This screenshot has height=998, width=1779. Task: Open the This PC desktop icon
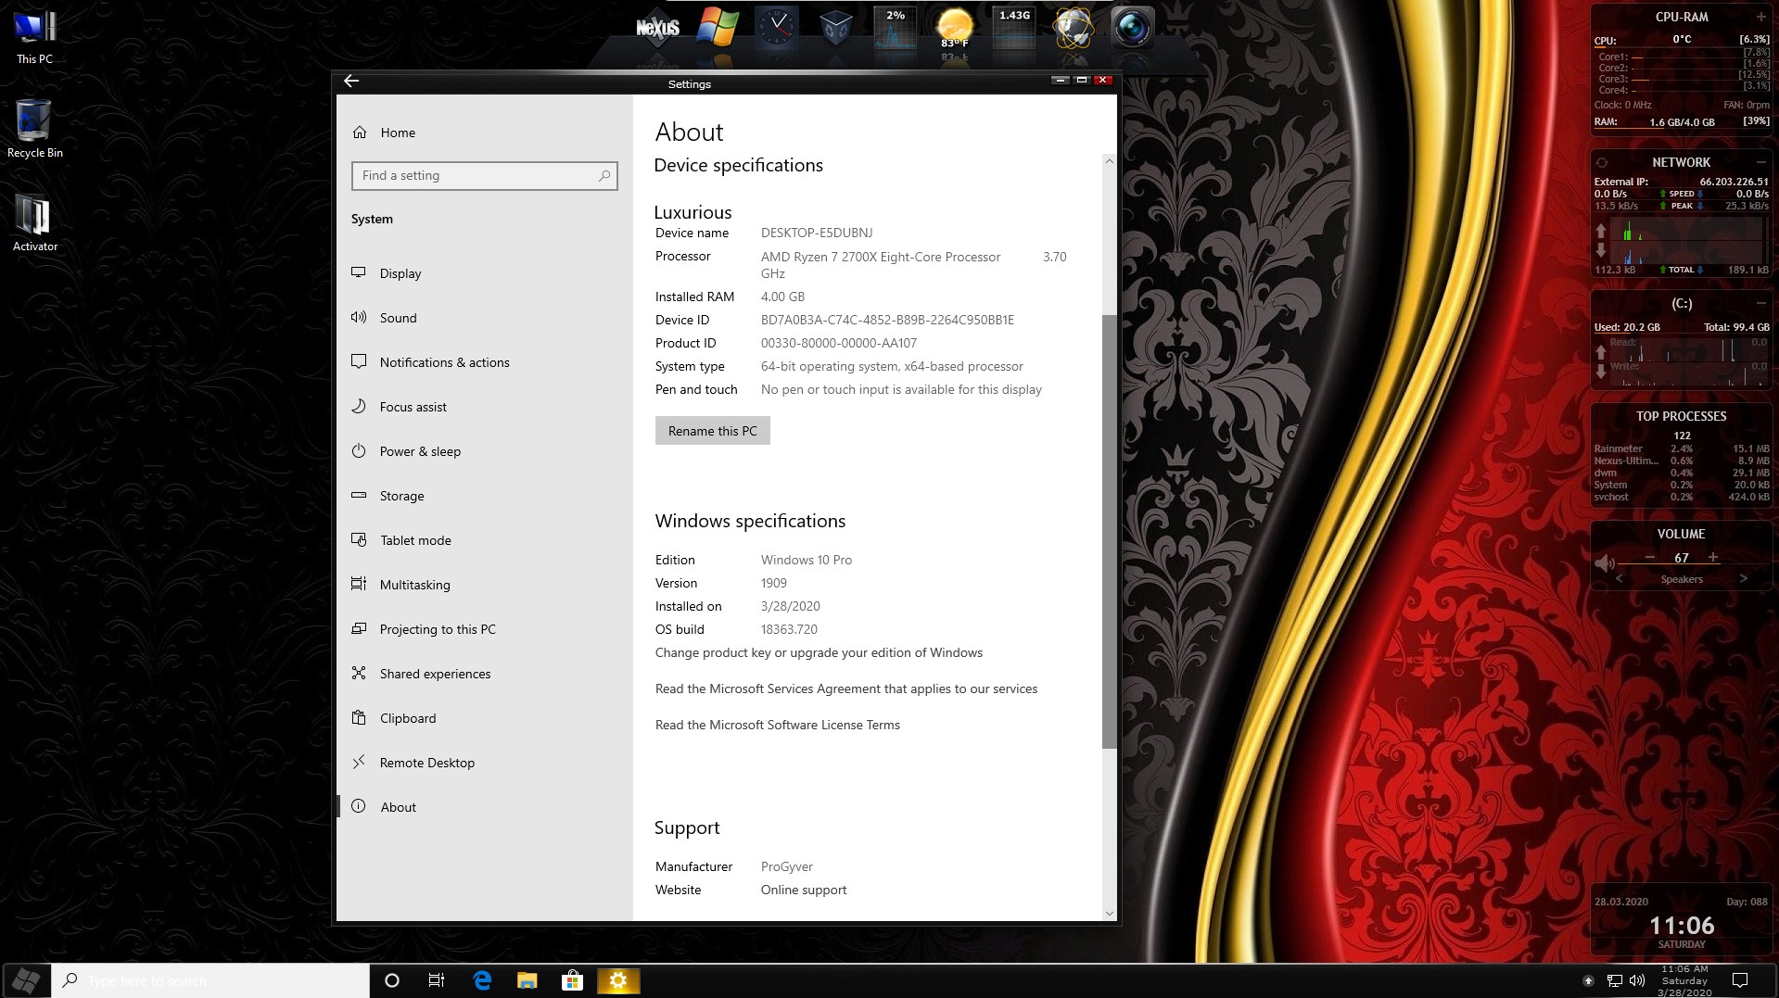click(35, 38)
